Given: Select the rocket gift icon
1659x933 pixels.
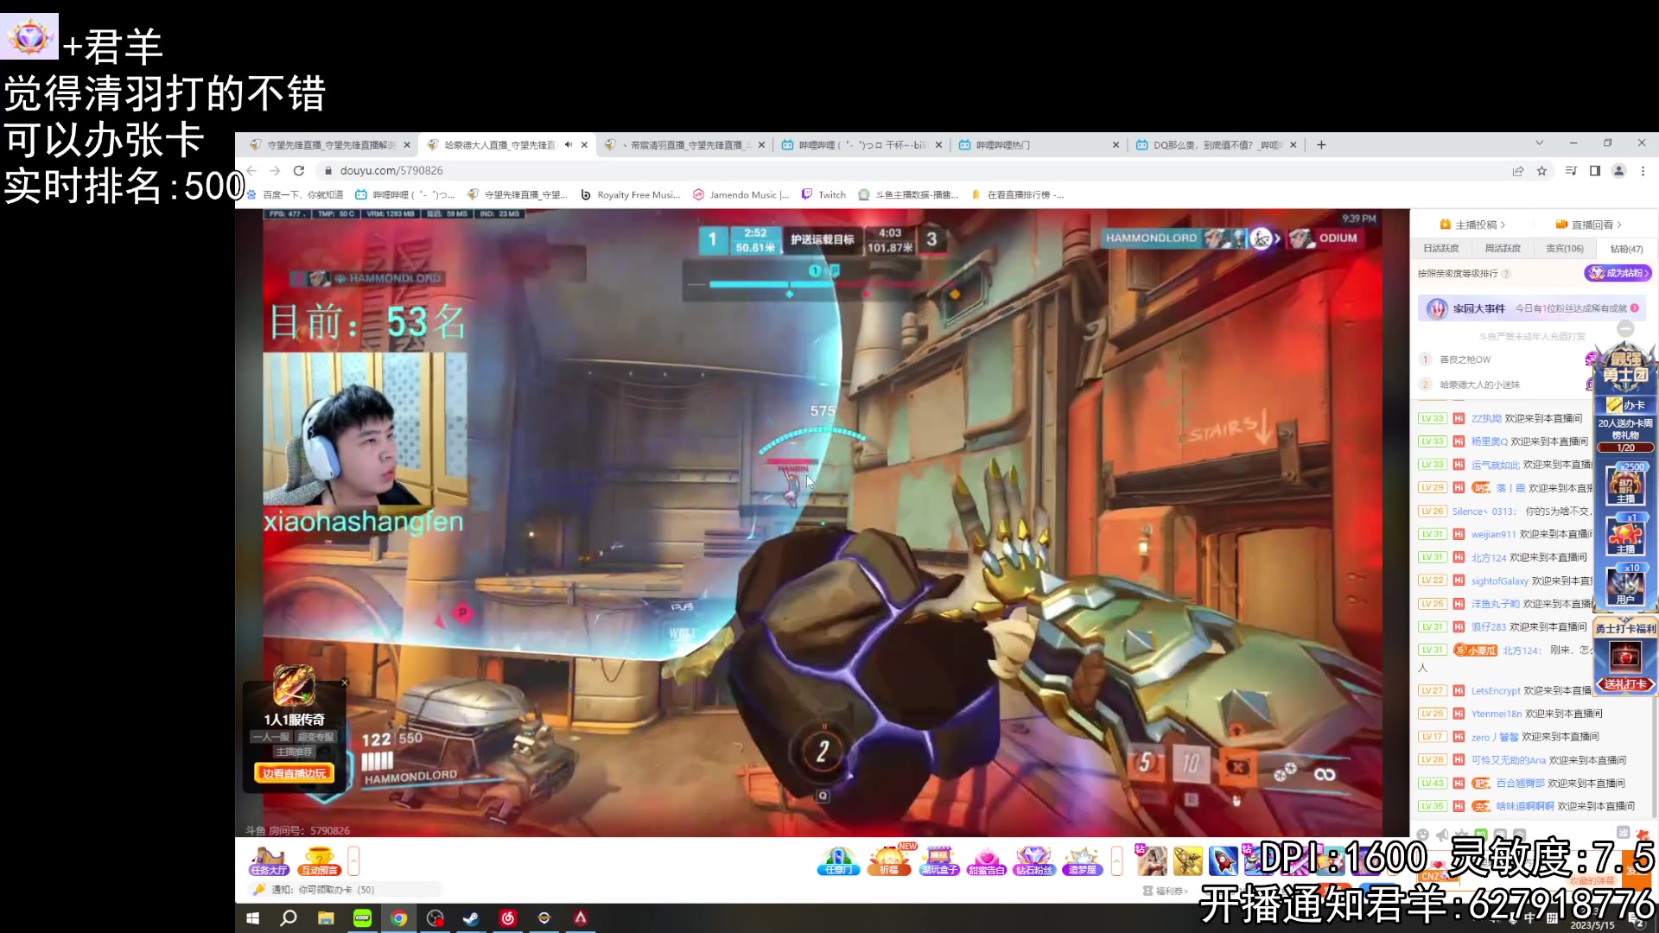Looking at the screenshot, I should [x=1224, y=860].
